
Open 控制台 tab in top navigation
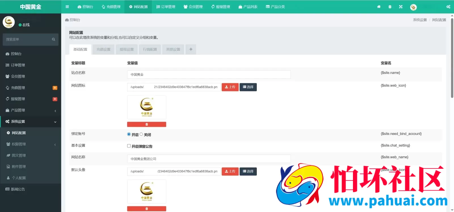point(85,7)
